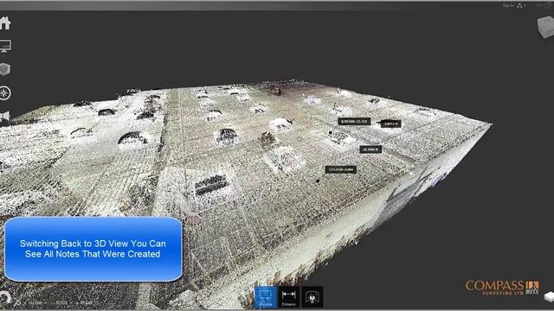Open the Home menu icon
The width and height of the screenshot is (554, 311).
(x=5, y=23)
